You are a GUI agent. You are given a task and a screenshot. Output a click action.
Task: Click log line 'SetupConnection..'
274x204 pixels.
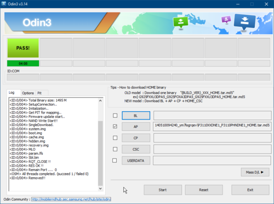tap(33, 104)
